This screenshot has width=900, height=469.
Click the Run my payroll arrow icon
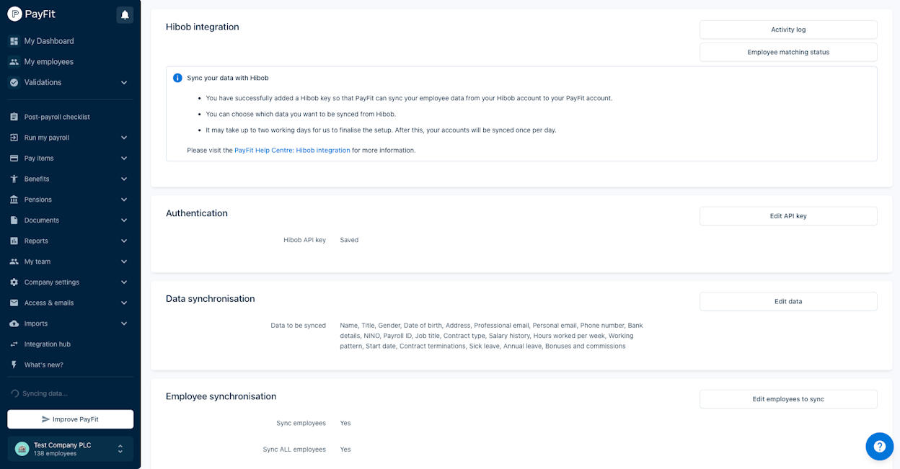coord(14,138)
